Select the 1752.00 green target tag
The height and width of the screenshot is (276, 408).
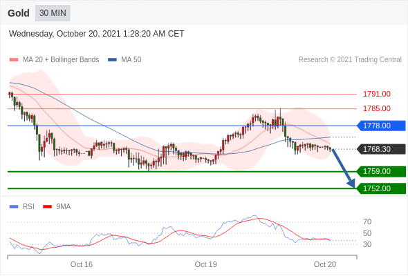381,188
